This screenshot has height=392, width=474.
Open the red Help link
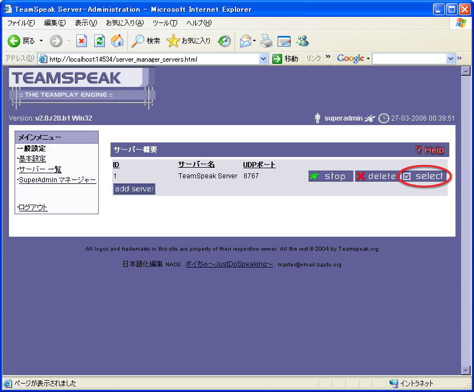coord(430,150)
